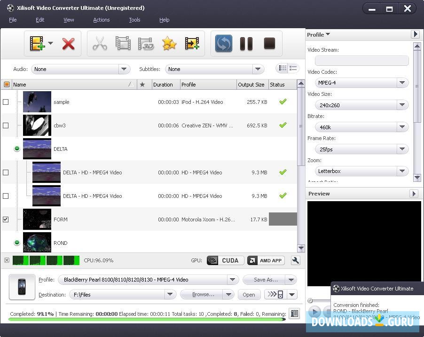Viewport: 424px width, 337px height.
Task: Uncheck the FORM file checkbox
Action: pos(6,219)
